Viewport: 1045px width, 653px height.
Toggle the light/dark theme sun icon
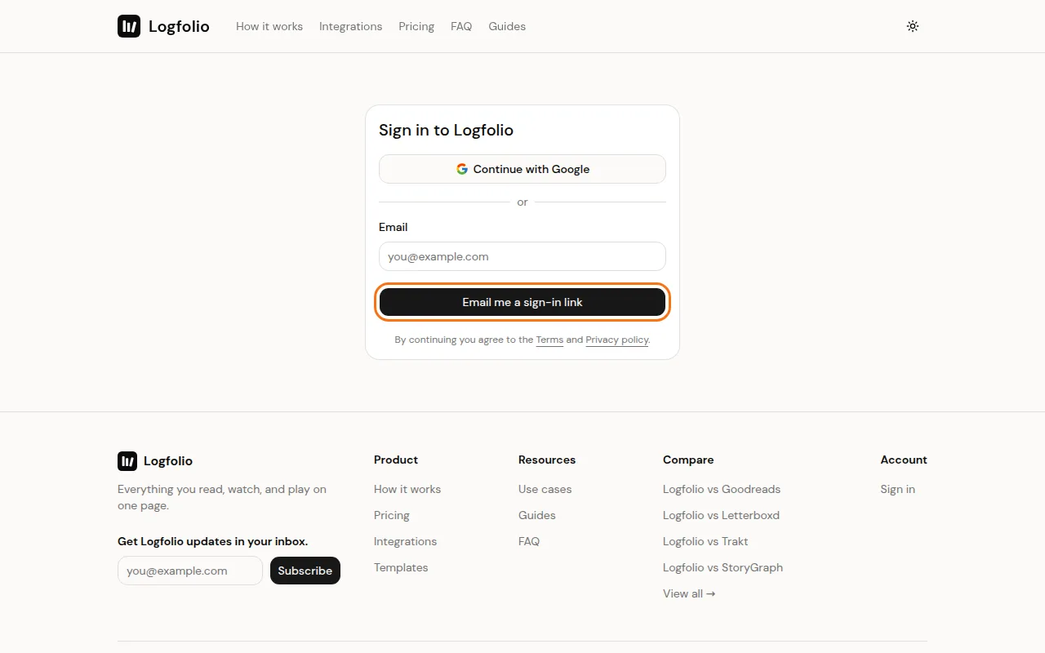pyautogui.click(x=913, y=26)
